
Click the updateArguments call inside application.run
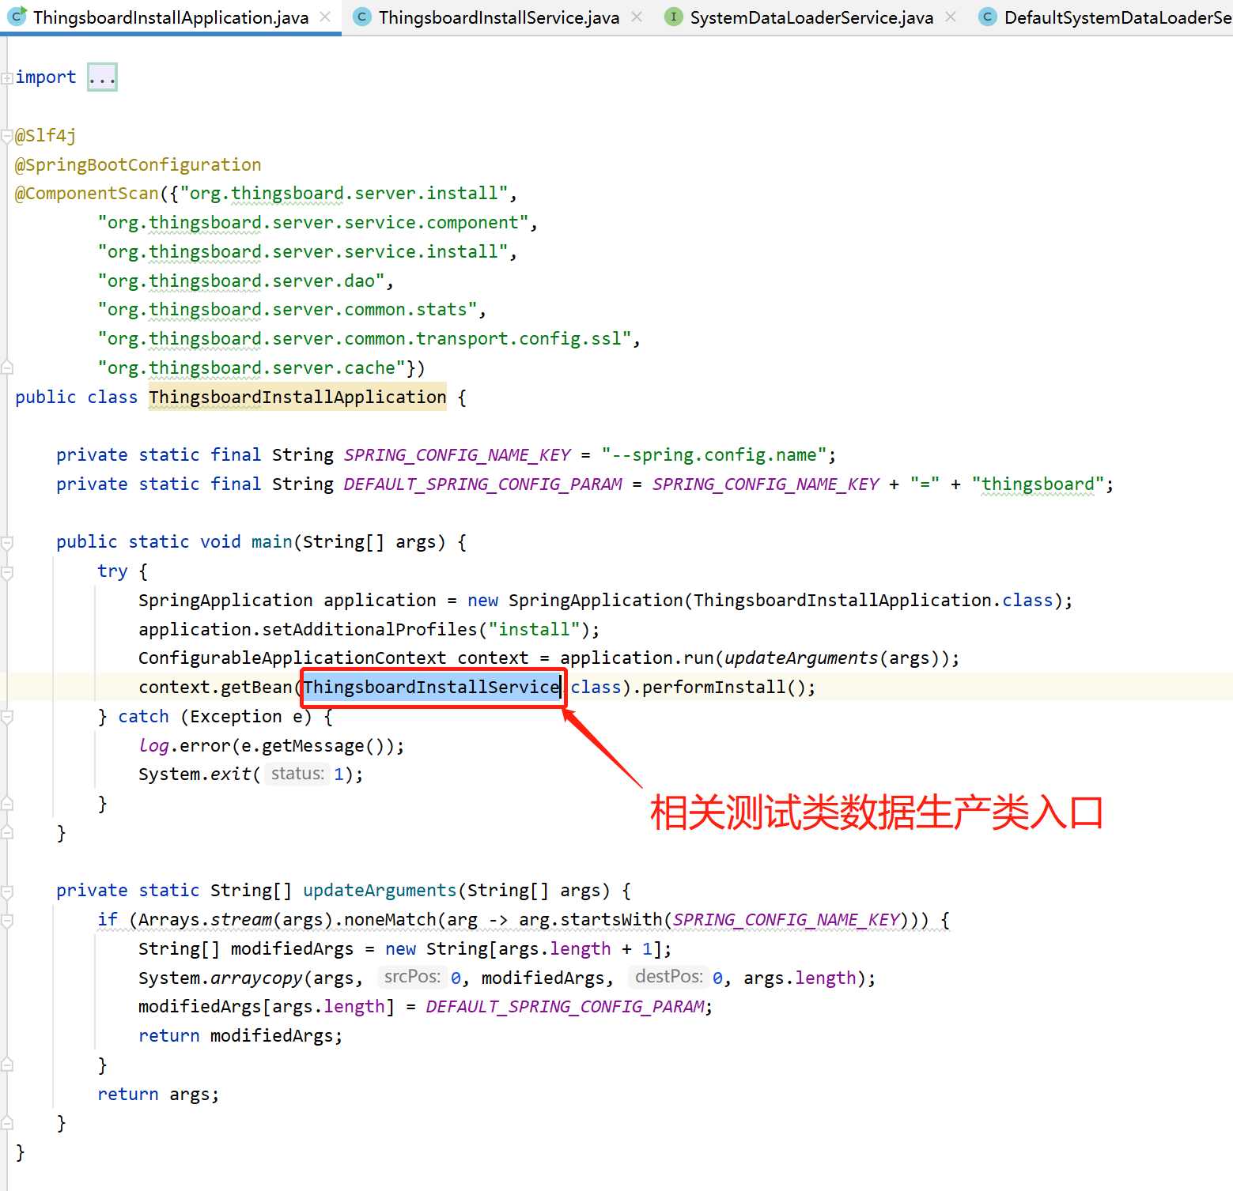click(801, 658)
